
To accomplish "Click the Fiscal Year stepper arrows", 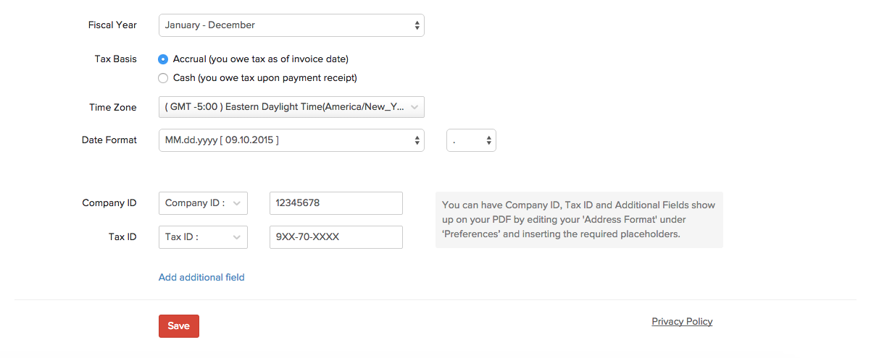I will [x=417, y=25].
